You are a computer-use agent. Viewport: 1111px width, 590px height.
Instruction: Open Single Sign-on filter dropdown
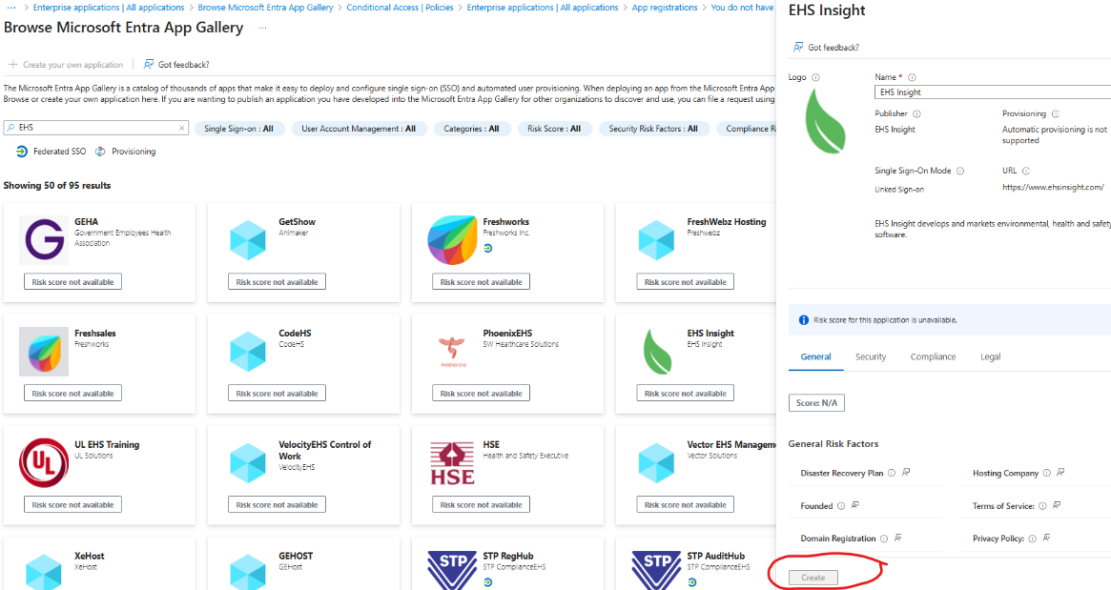238,129
